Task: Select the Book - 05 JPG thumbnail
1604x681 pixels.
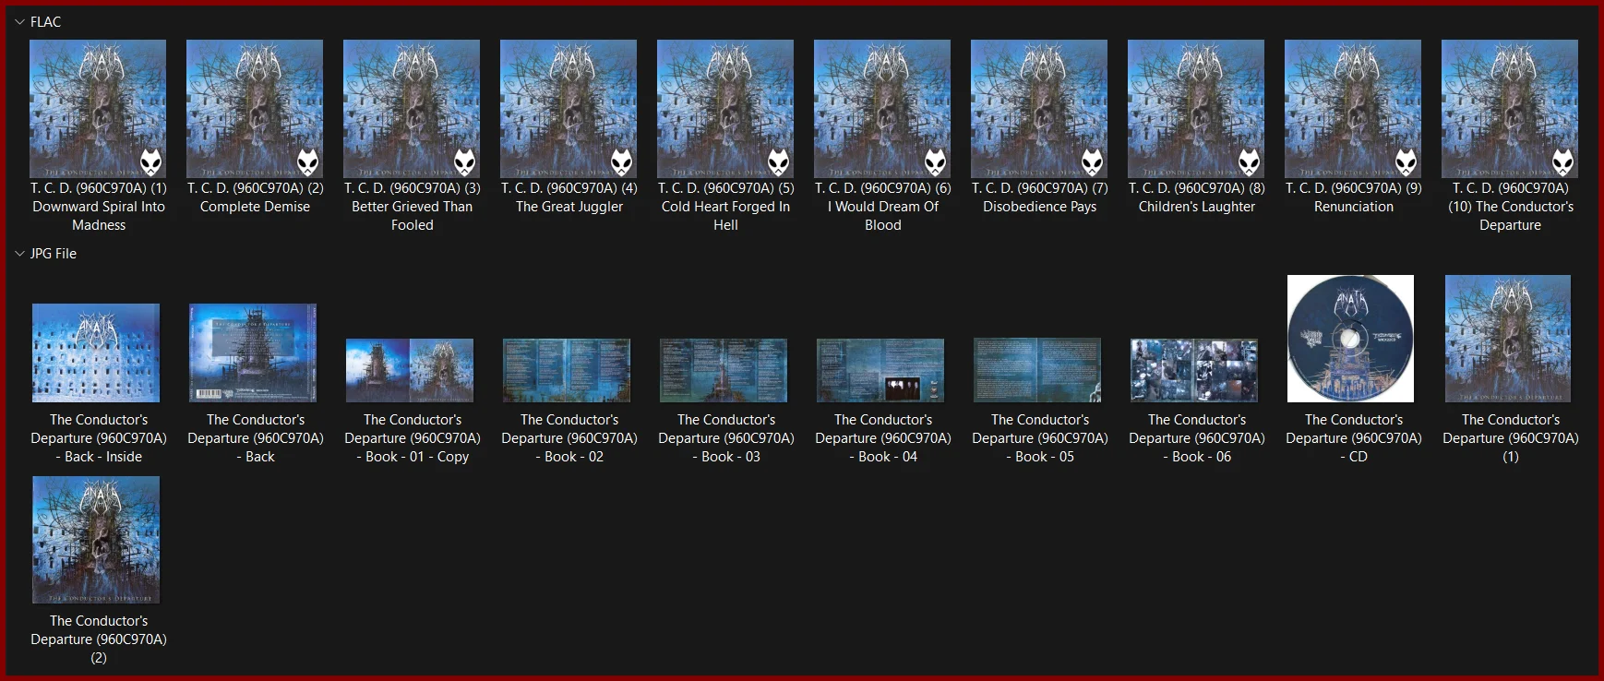Action: click(1037, 370)
